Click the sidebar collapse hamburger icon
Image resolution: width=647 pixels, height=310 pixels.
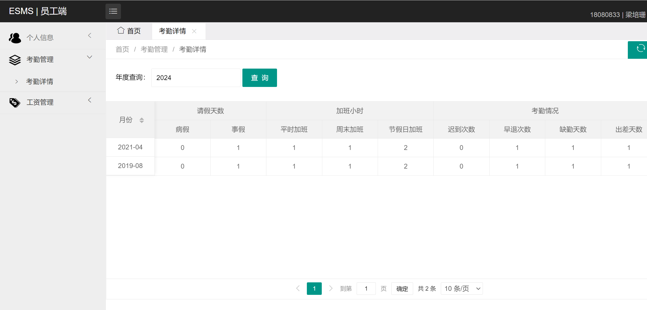tap(113, 11)
